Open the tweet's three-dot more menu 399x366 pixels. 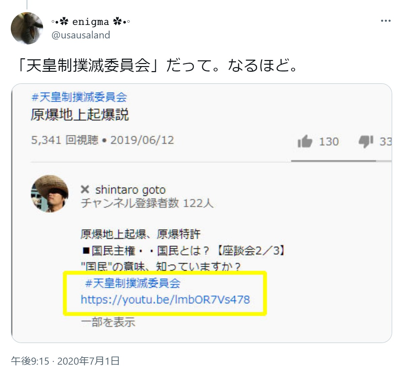(386, 21)
